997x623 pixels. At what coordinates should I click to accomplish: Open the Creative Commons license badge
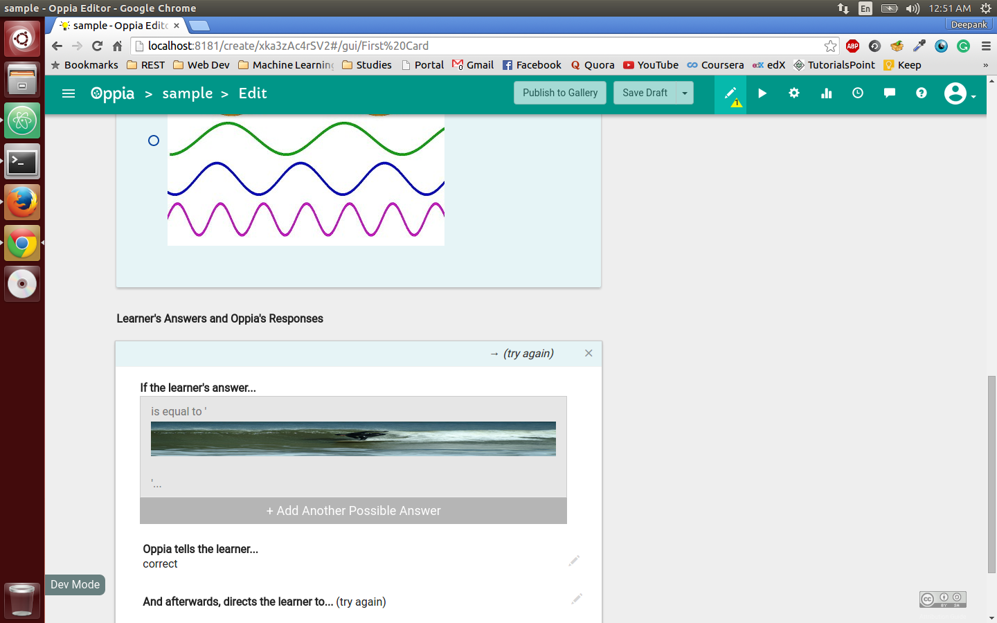tap(943, 599)
